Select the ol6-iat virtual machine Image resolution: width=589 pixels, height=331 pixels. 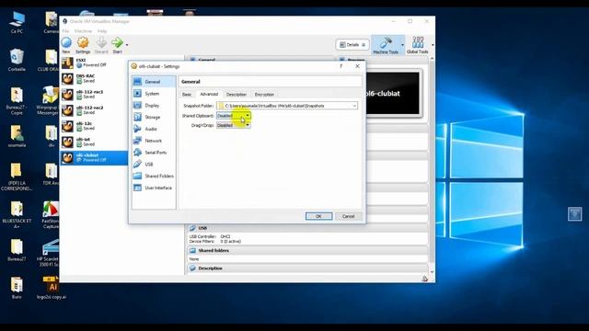click(x=94, y=142)
